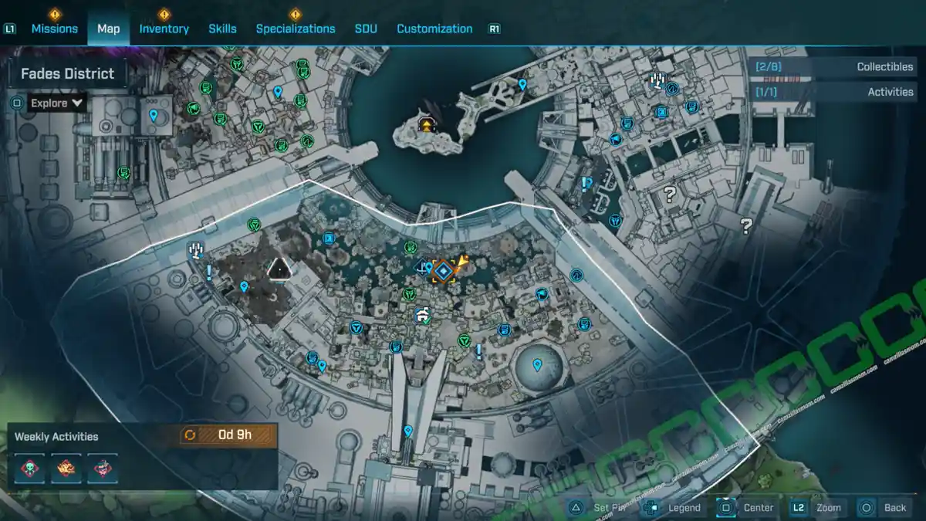Click the green alien skull weekly activity icon
Viewport: 926px width, 521px height.
(30, 468)
